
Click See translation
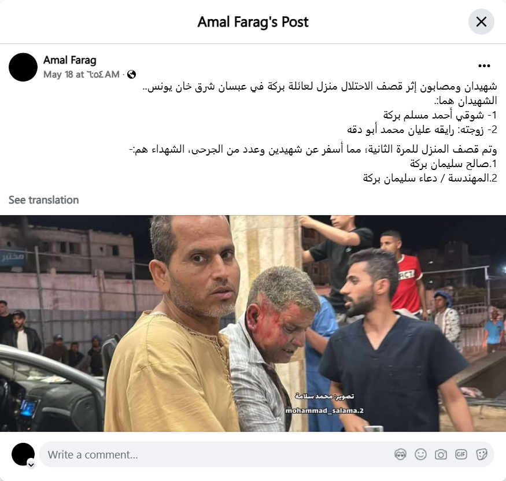tap(43, 200)
